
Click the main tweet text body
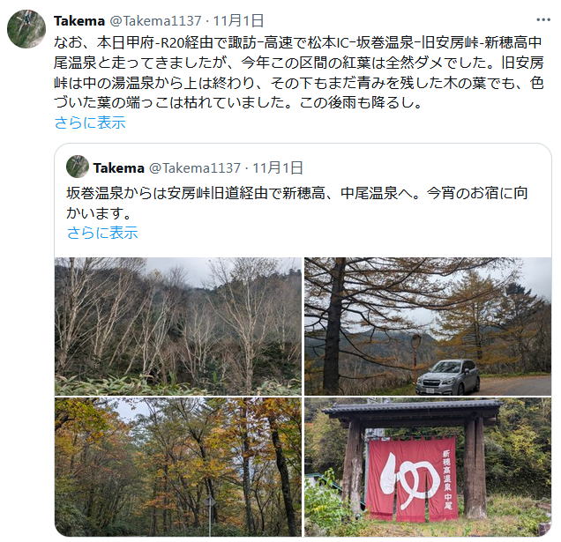[299, 72]
